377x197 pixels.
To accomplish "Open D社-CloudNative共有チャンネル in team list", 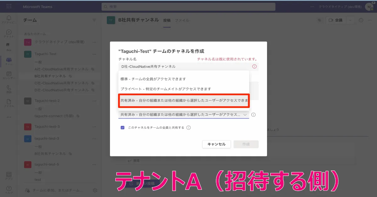I will 62,90.
